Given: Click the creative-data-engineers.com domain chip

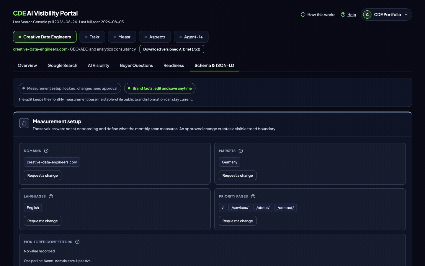Looking at the screenshot, I should [52, 162].
